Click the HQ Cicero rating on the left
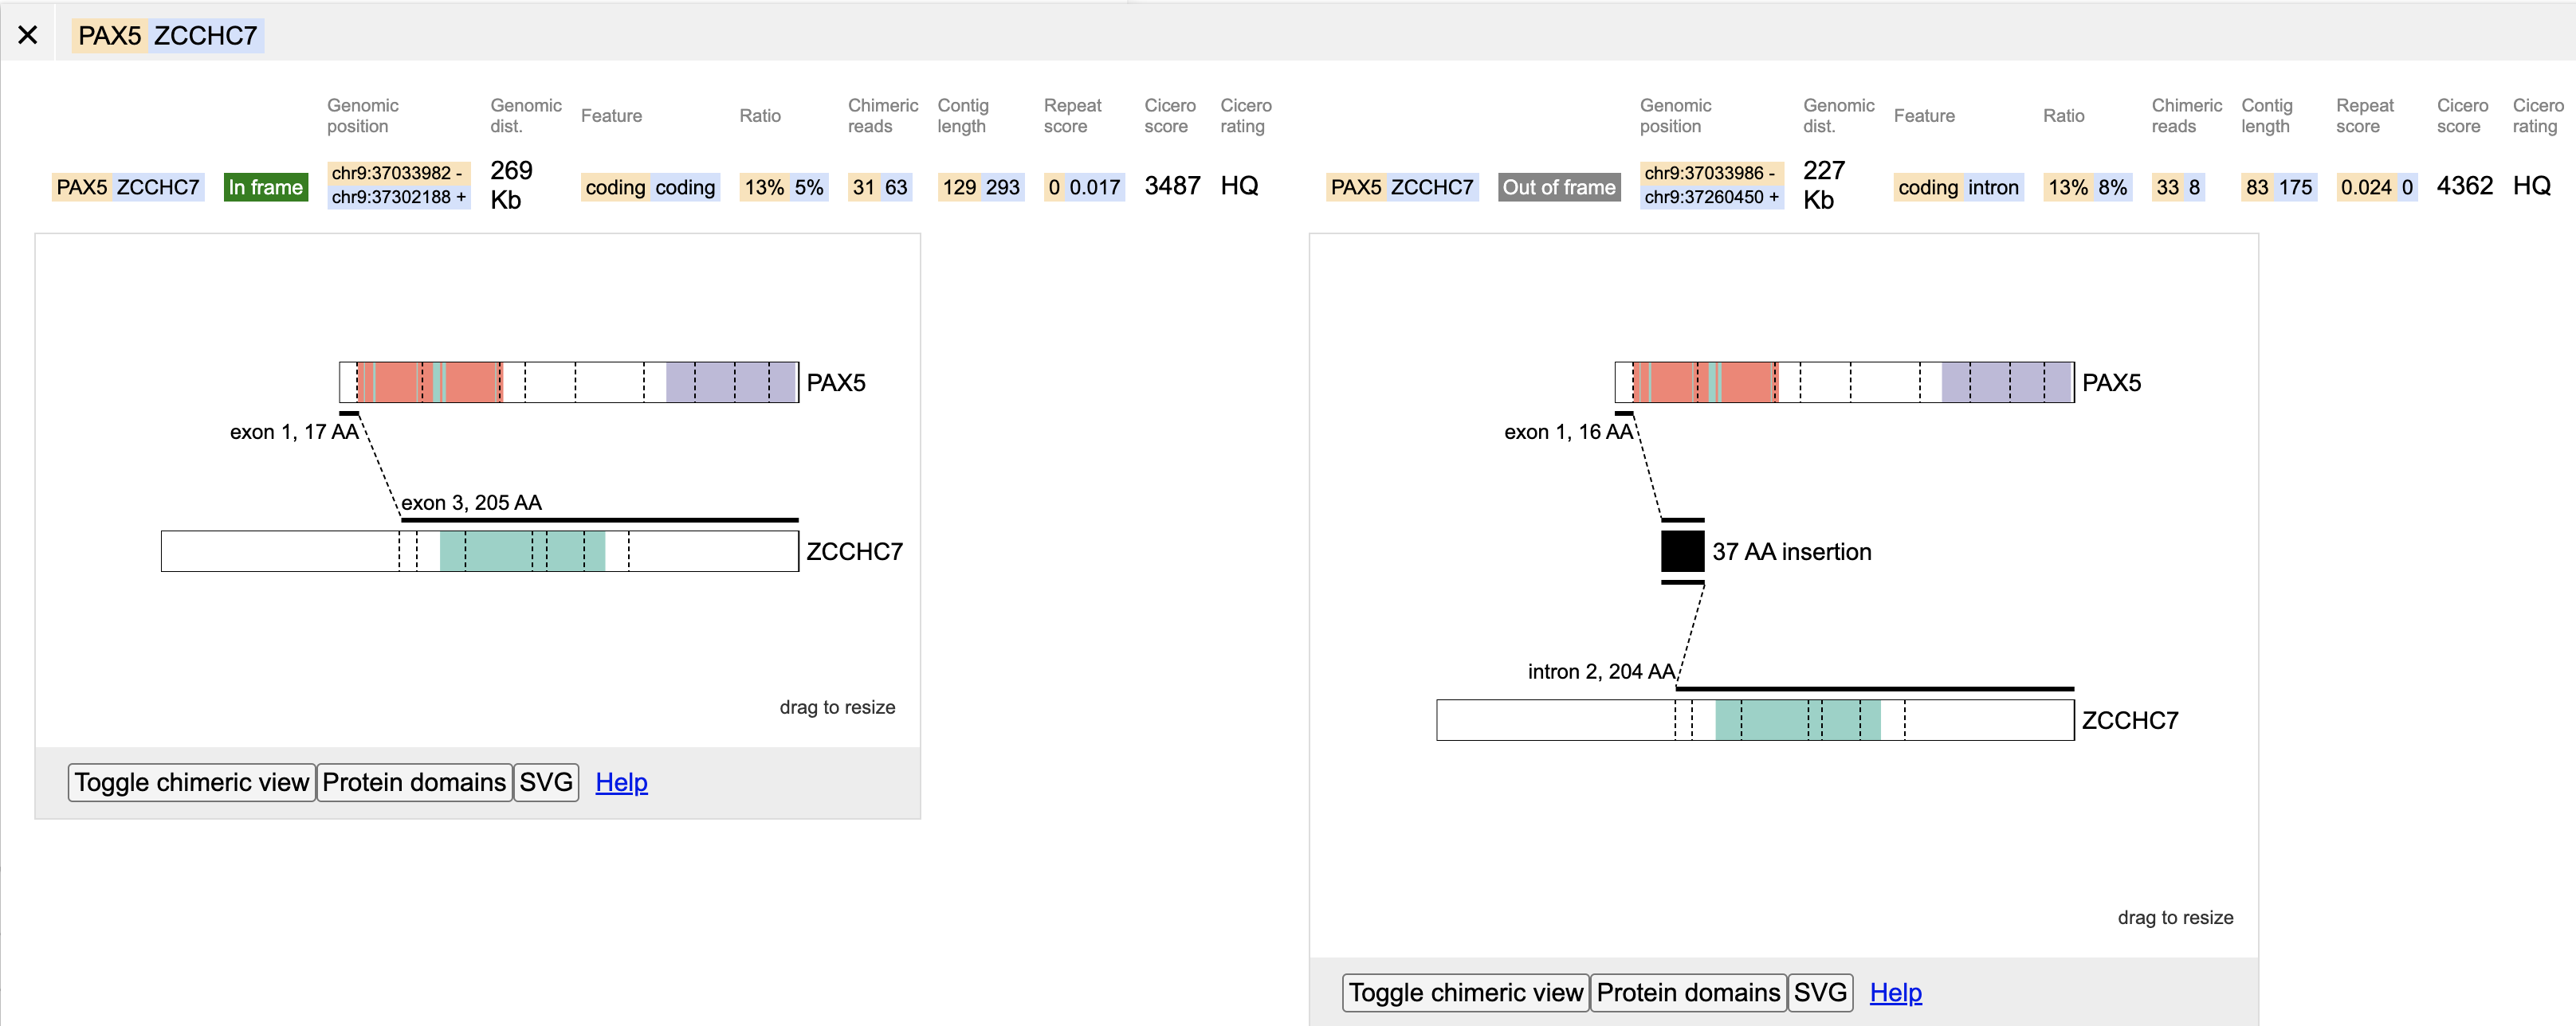This screenshot has width=2576, height=1026. (x=1239, y=185)
